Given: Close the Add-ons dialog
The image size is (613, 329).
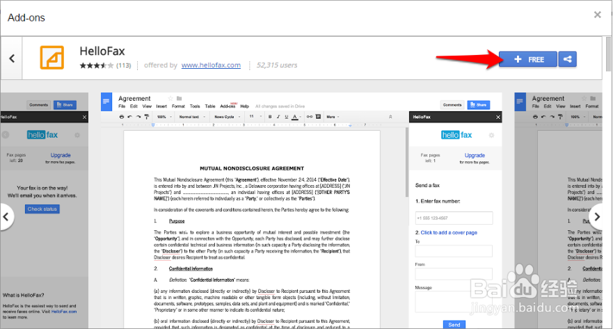Looking at the screenshot, I should [598, 15].
